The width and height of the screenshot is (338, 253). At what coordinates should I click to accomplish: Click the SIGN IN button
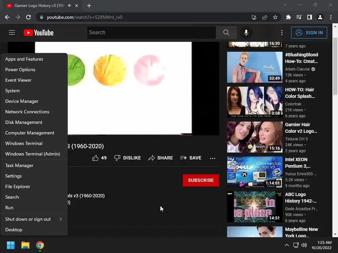coord(309,33)
